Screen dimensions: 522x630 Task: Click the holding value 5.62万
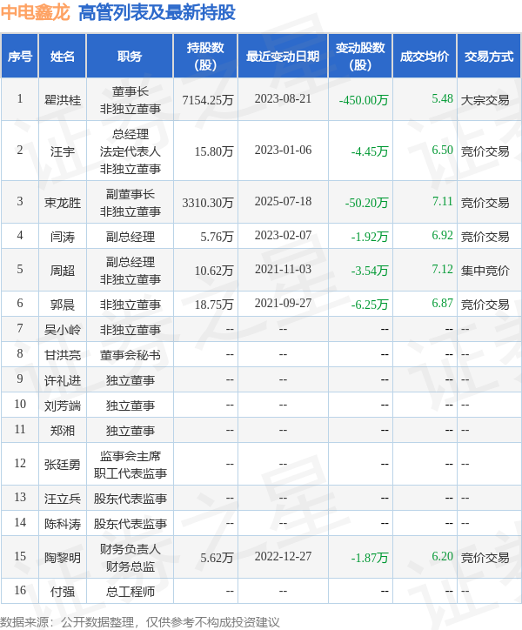(x=217, y=558)
